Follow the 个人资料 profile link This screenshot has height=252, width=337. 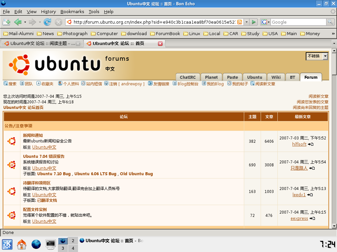click(x=68, y=84)
